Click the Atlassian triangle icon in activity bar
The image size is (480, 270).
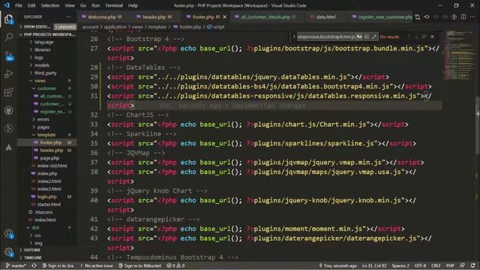click(8, 147)
